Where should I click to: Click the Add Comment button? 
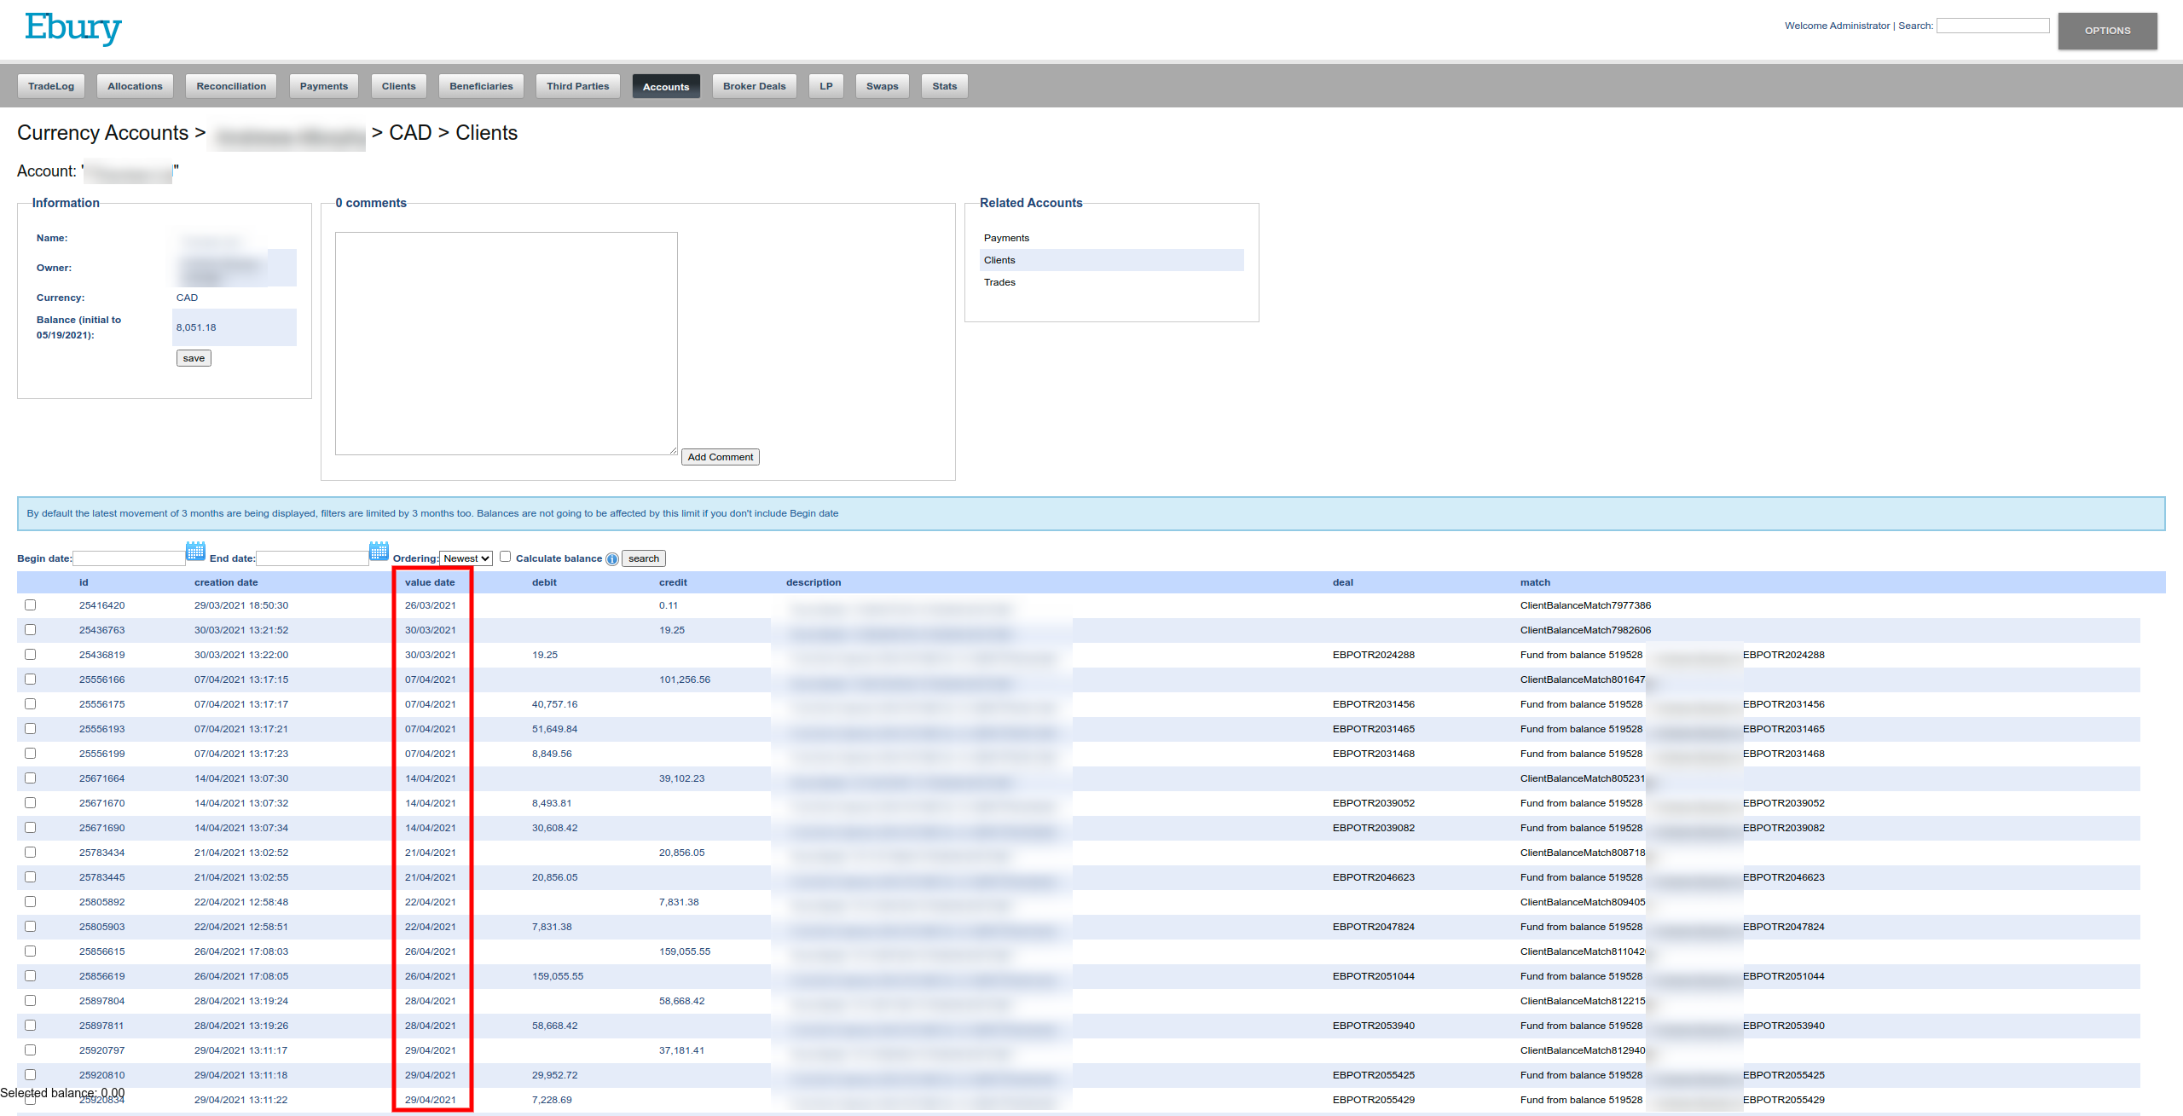721,457
